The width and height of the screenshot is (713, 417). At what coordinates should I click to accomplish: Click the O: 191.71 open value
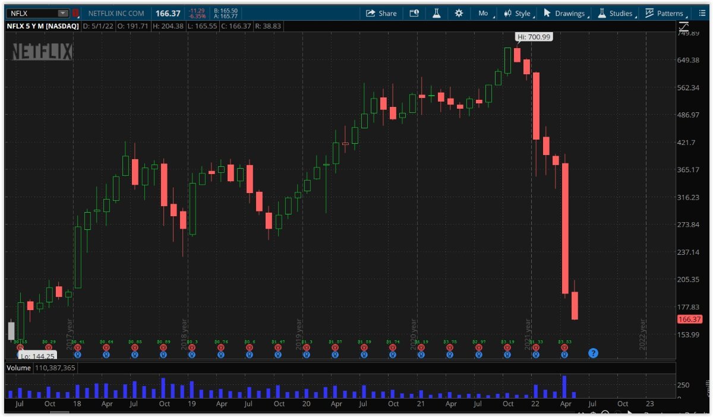pyautogui.click(x=134, y=26)
